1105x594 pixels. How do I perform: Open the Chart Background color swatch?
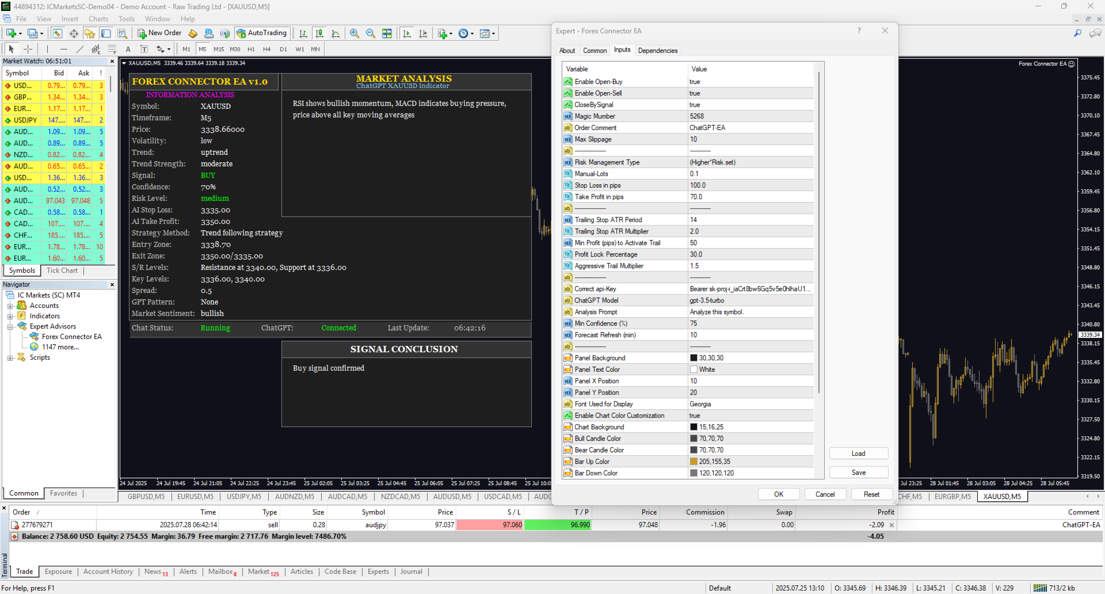(693, 427)
